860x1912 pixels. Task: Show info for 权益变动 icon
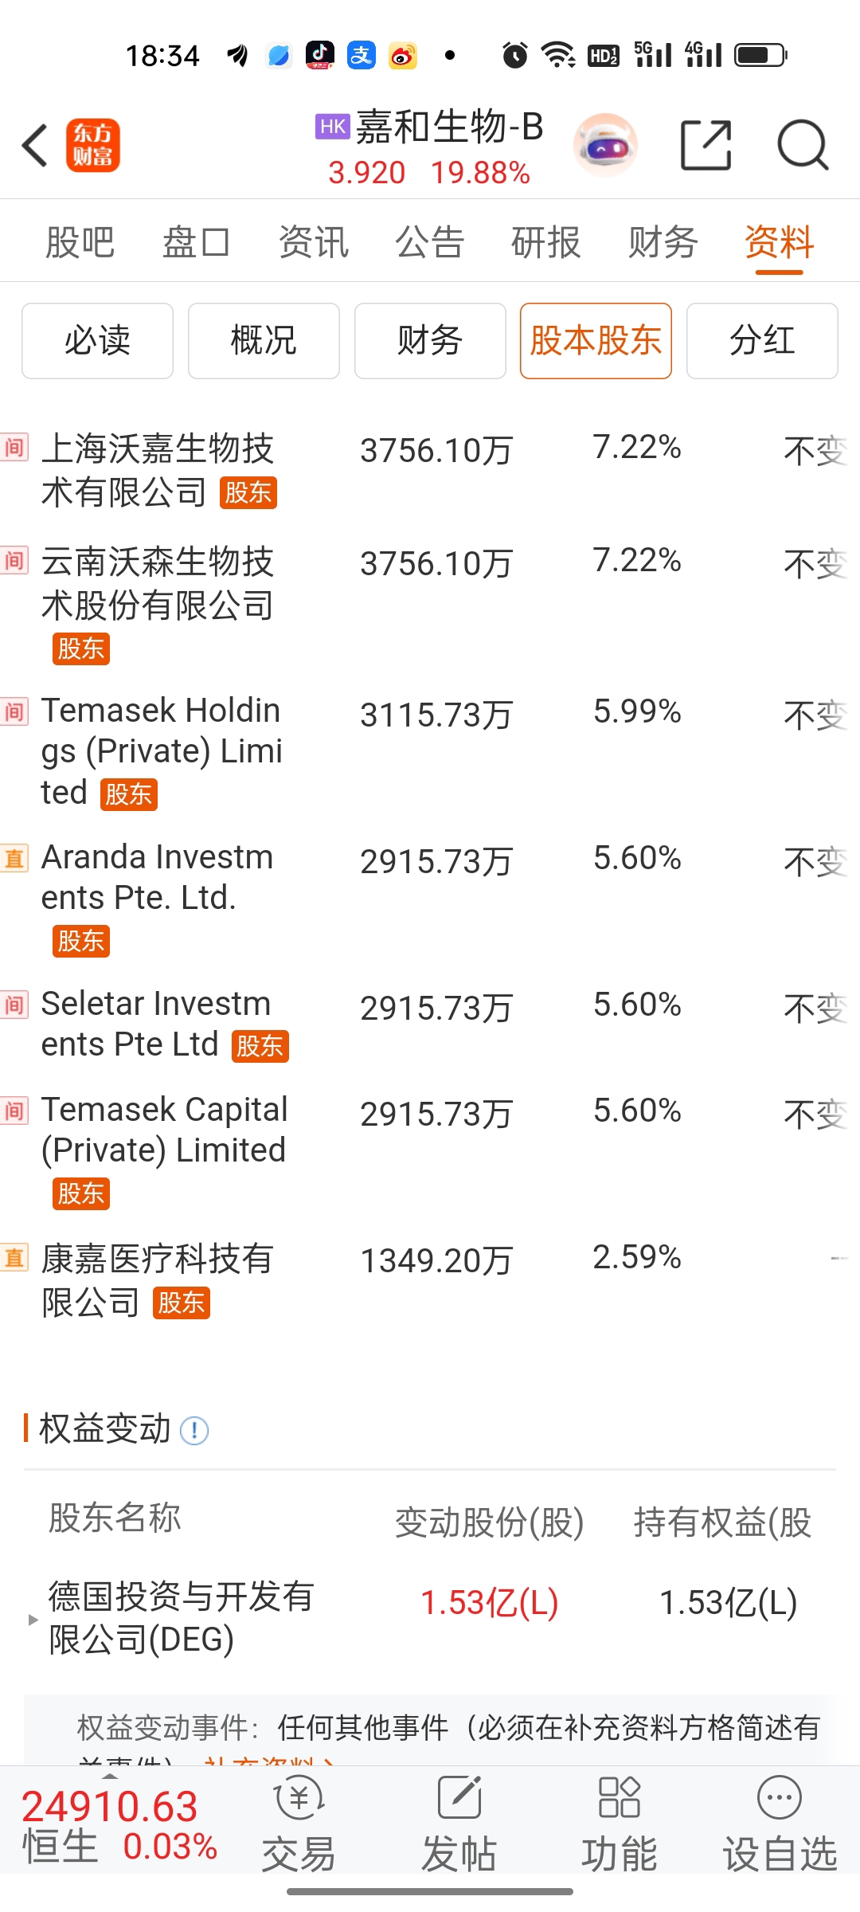(194, 1431)
